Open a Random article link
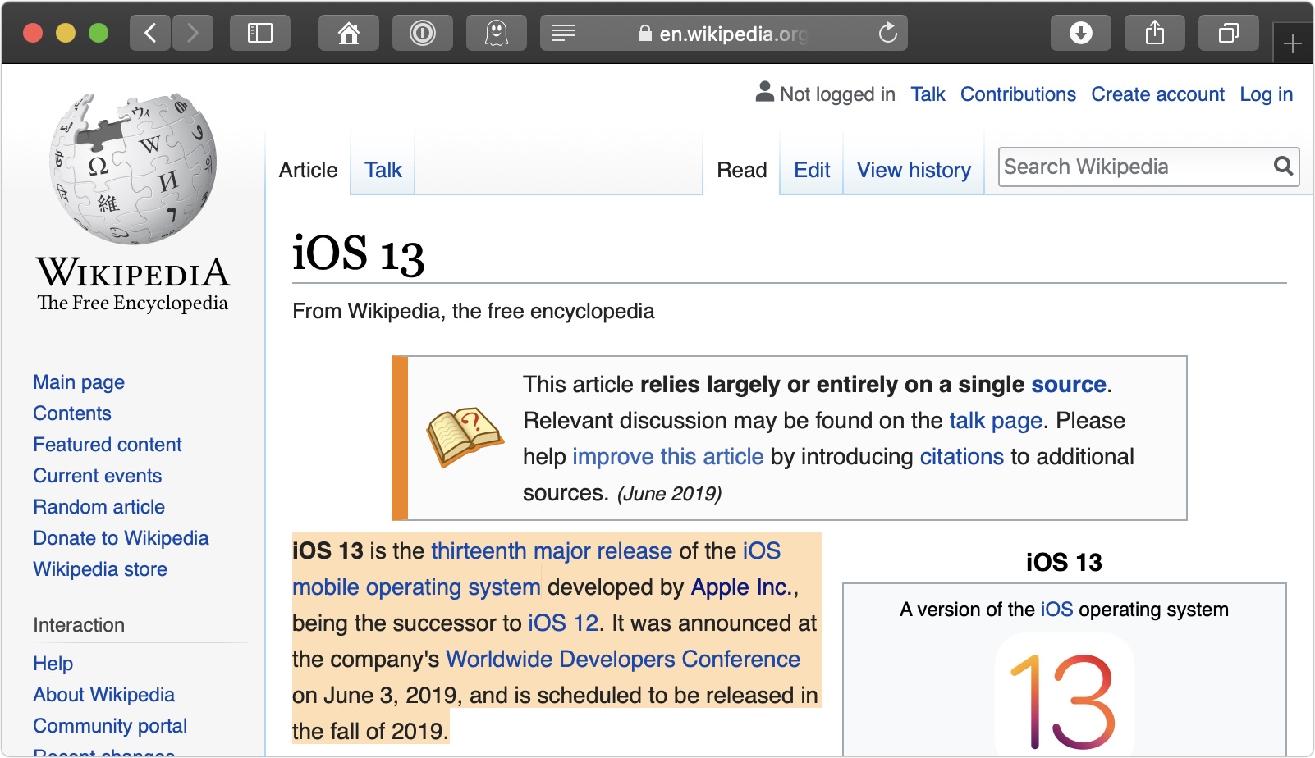The height and width of the screenshot is (758, 1315). pyautogui.click(x=99, y=507)
